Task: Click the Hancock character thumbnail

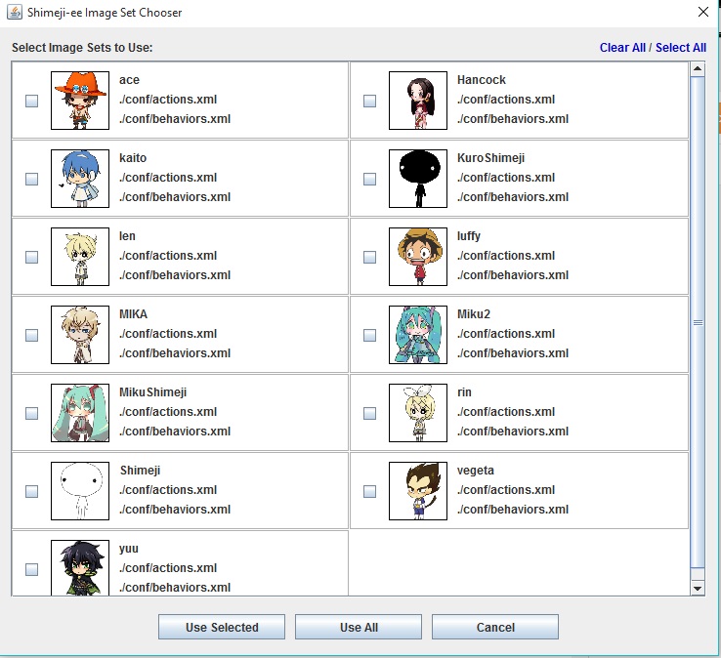Action: tap(418, 101)
